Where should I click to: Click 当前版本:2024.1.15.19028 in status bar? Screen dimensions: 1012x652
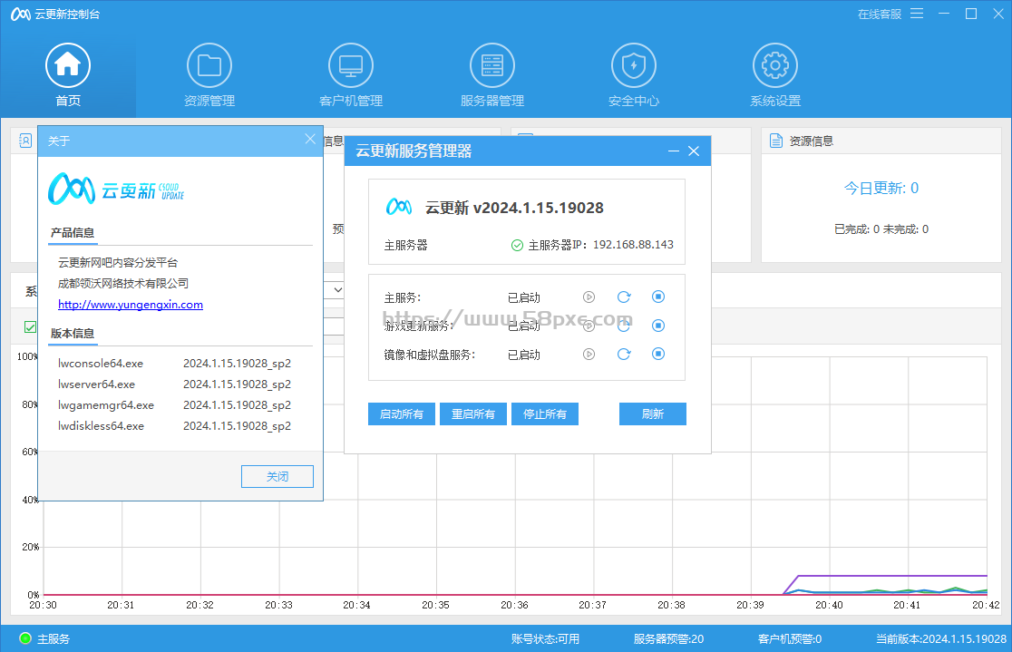point(941,639)
